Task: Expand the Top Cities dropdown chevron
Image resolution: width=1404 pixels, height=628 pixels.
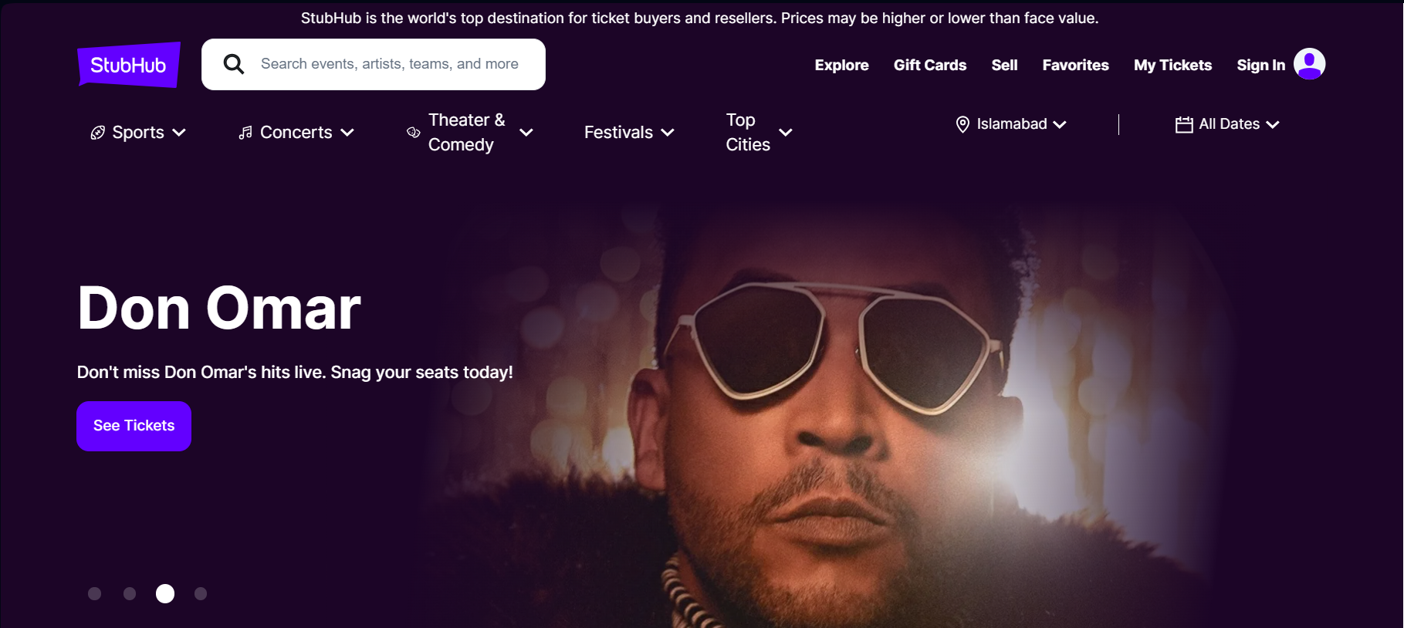Action: [786, 133]
